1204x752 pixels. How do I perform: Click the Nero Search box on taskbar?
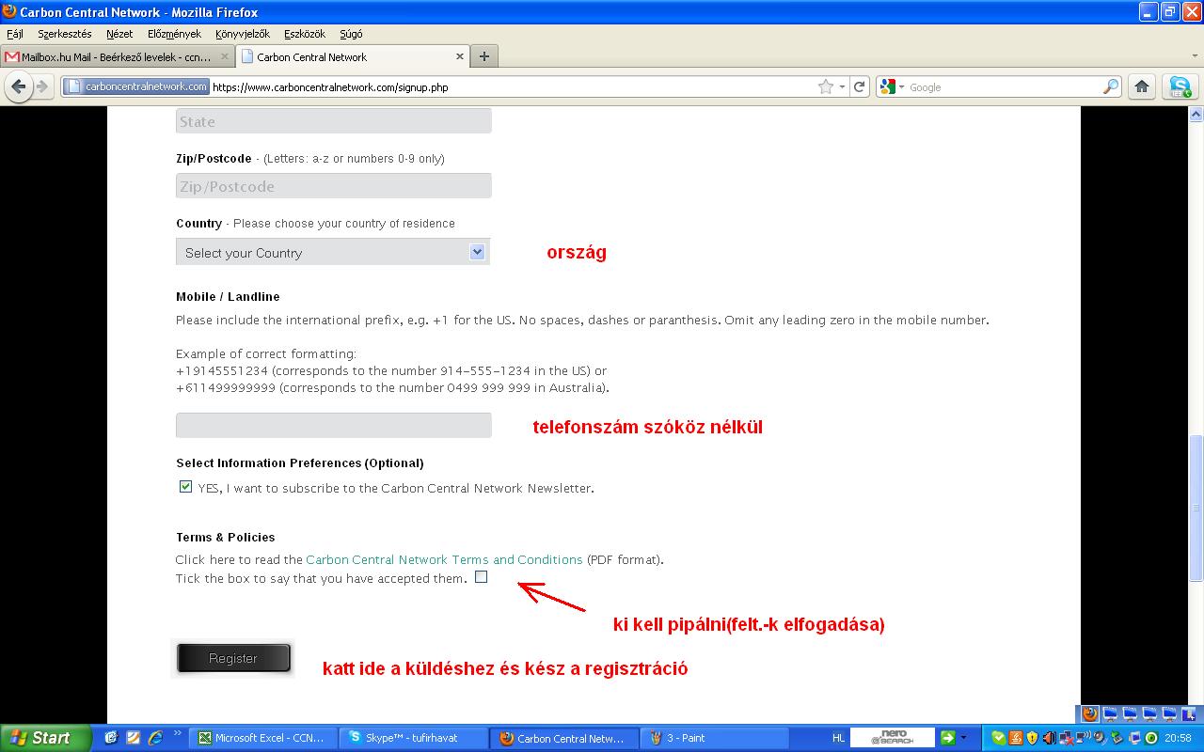click(892, 738)
